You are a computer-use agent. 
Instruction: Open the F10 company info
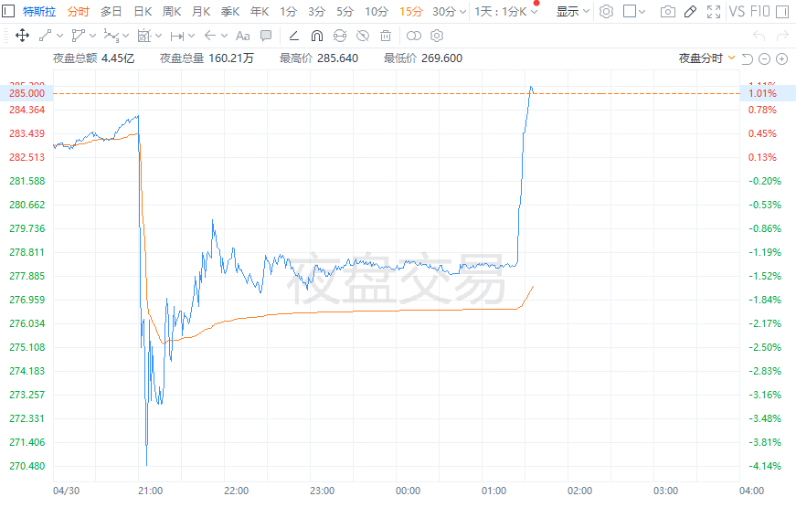point(760,11)
